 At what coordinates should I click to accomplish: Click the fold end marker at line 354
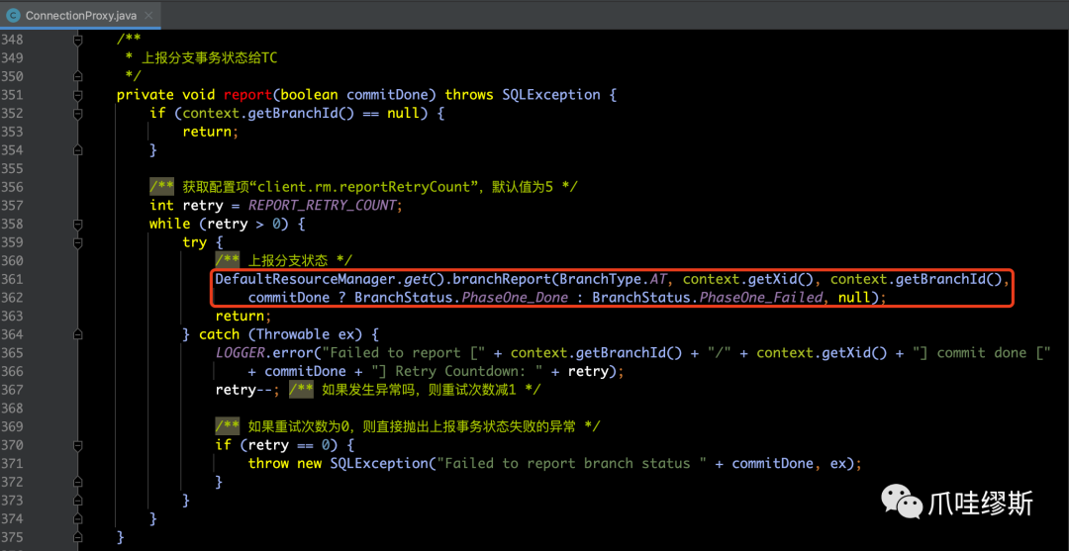point(78,149)
